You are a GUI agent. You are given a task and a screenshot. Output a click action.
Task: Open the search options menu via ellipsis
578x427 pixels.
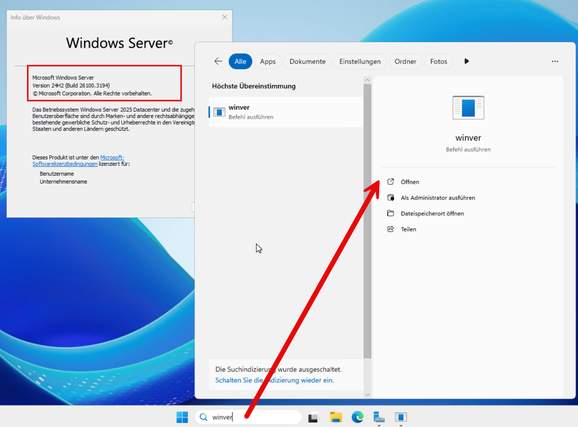pyautogui.click(x=555, y=61)
